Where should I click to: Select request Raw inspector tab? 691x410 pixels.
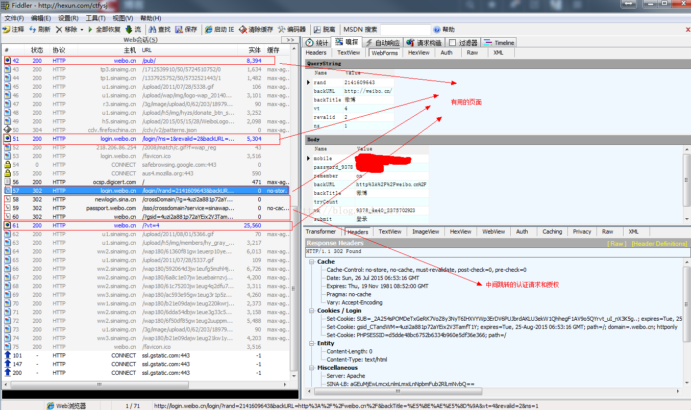point(473,53)
